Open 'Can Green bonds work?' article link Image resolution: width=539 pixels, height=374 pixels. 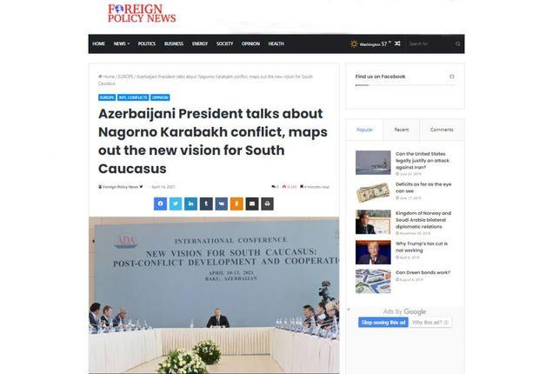click(423, 272)
